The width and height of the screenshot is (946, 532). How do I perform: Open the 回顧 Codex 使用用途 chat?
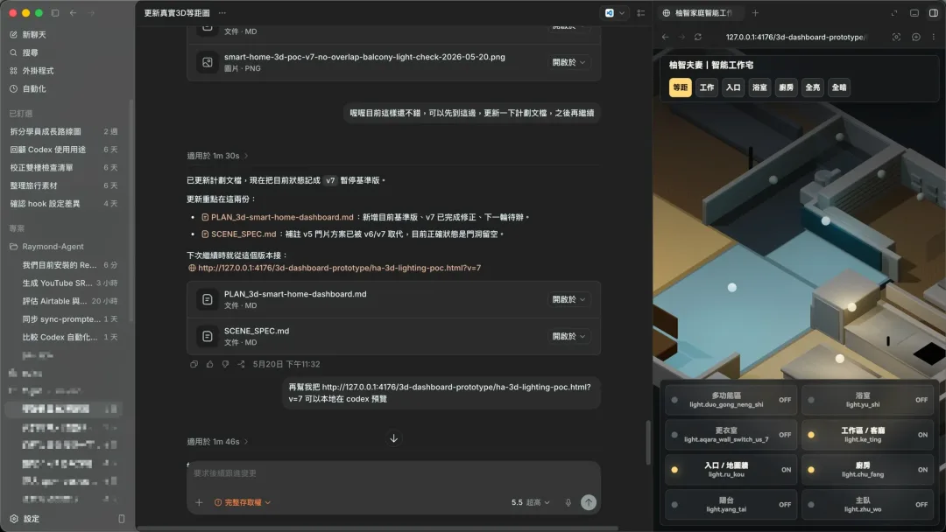(x=63, y=150)
